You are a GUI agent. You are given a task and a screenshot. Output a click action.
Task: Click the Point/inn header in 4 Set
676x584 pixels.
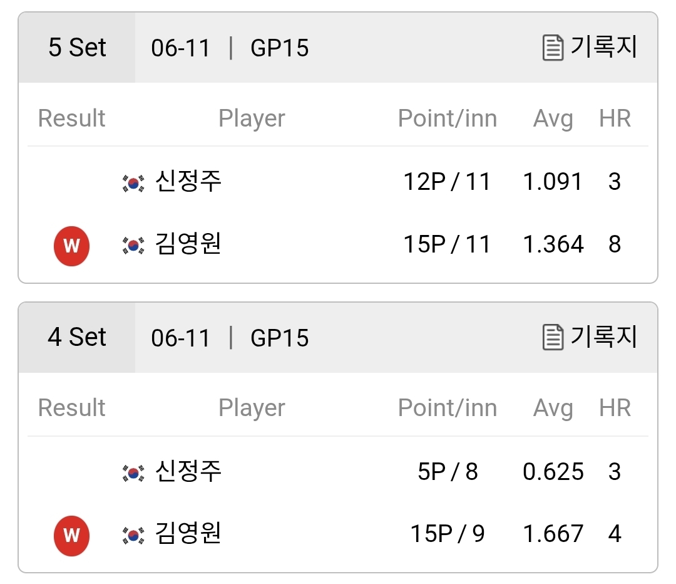click(x=448, y=408)
